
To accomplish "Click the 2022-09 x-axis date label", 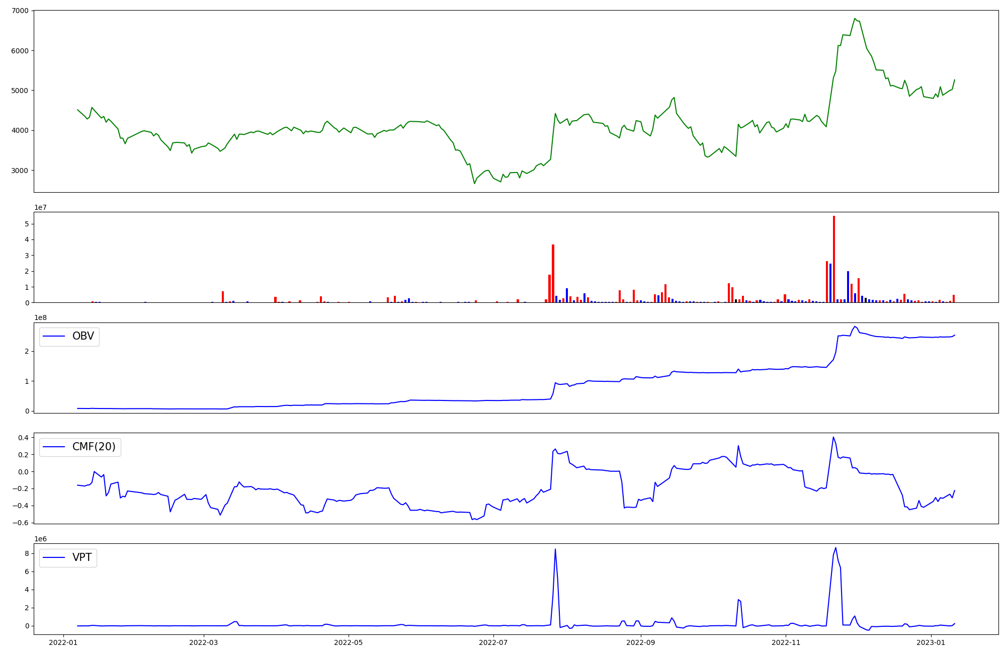I will [x=641, y=642].
